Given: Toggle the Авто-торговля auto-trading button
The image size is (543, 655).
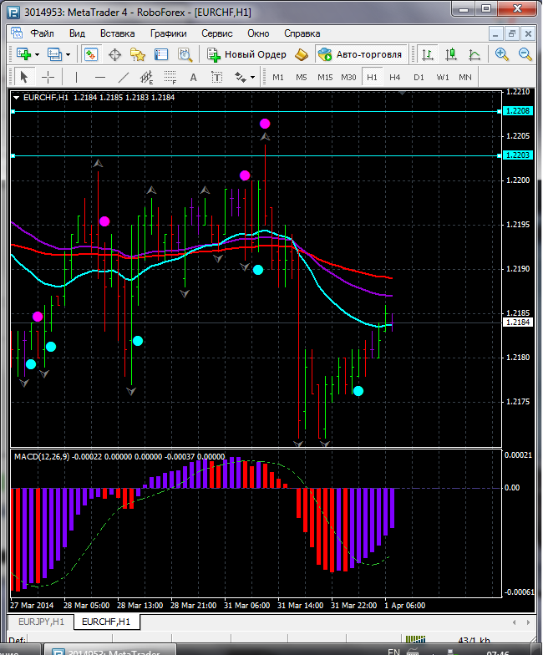Looking at the screenshot, I should point(360,54).
